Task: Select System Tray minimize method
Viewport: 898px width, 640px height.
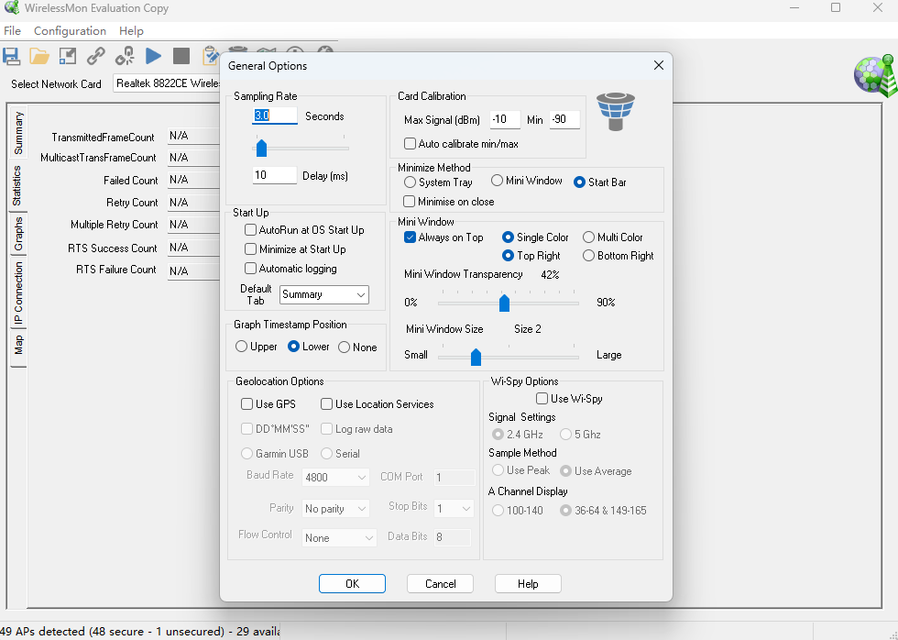Action: click(x=410, y=182)
